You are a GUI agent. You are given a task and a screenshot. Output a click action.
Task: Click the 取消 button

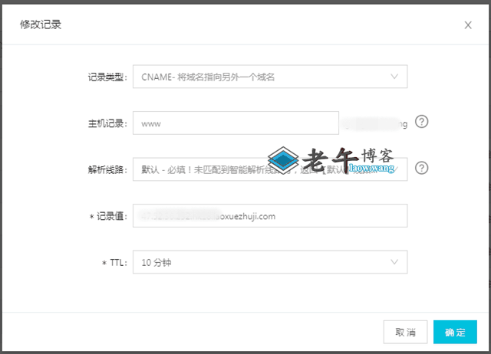coord(405,332)
